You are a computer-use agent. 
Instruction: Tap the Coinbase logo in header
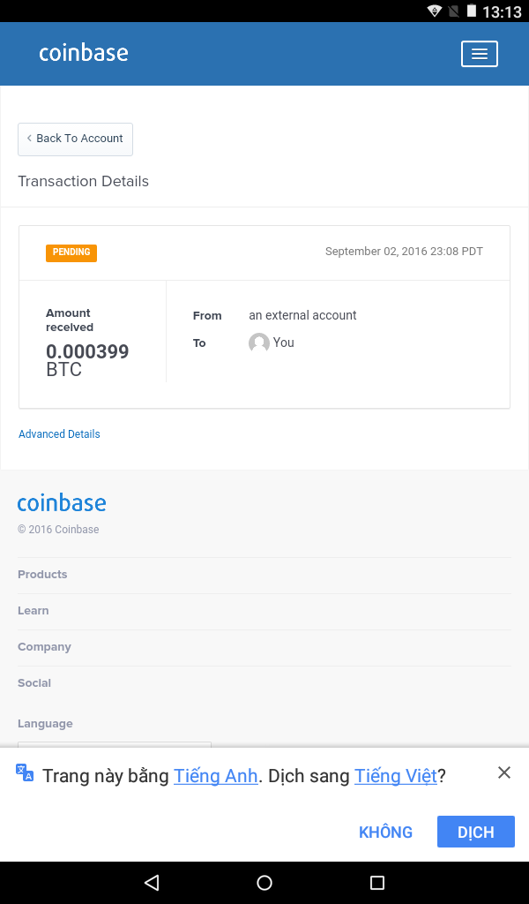84,53
